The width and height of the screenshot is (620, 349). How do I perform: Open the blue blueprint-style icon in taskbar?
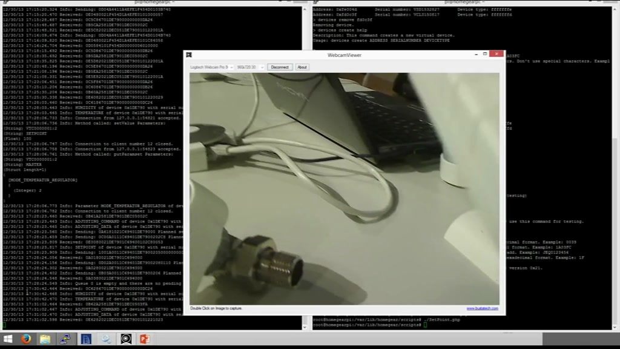[x=86, y=339]
